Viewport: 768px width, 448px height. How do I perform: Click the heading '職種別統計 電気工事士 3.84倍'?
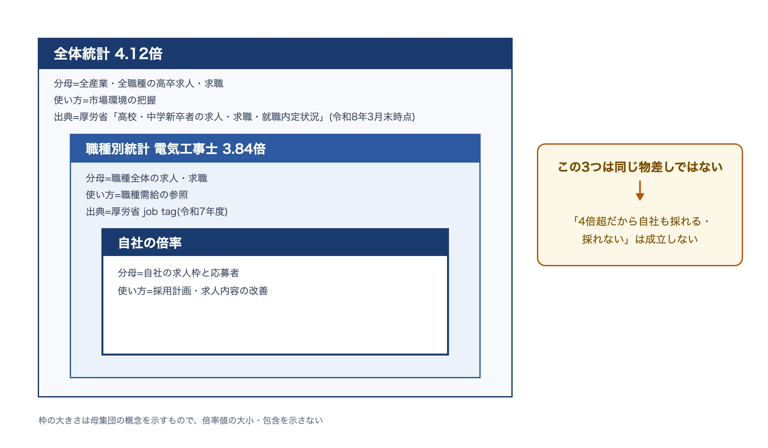pos(176,149)
